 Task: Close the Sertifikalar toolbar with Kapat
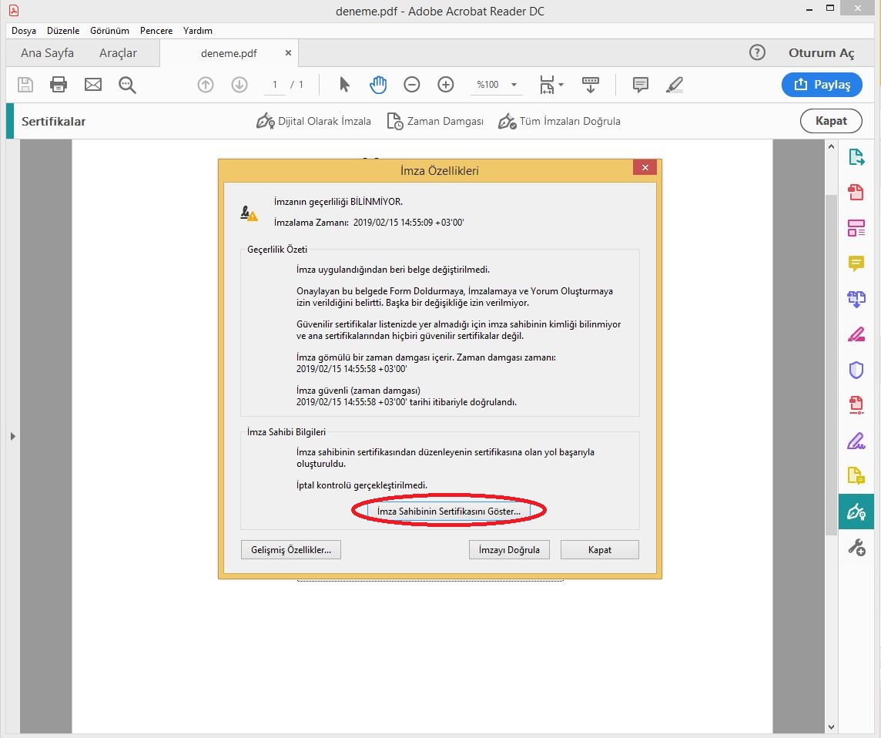tap(831, 121)
